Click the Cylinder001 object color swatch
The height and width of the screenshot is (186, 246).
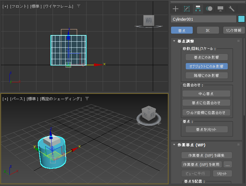coord(241,19)
